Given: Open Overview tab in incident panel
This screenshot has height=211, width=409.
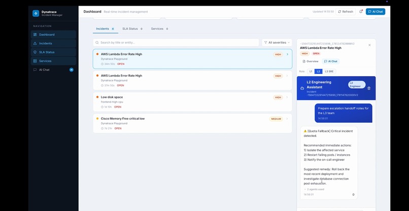Looking at the screenshot, I should pyautogui.click(x=311, y=61).
